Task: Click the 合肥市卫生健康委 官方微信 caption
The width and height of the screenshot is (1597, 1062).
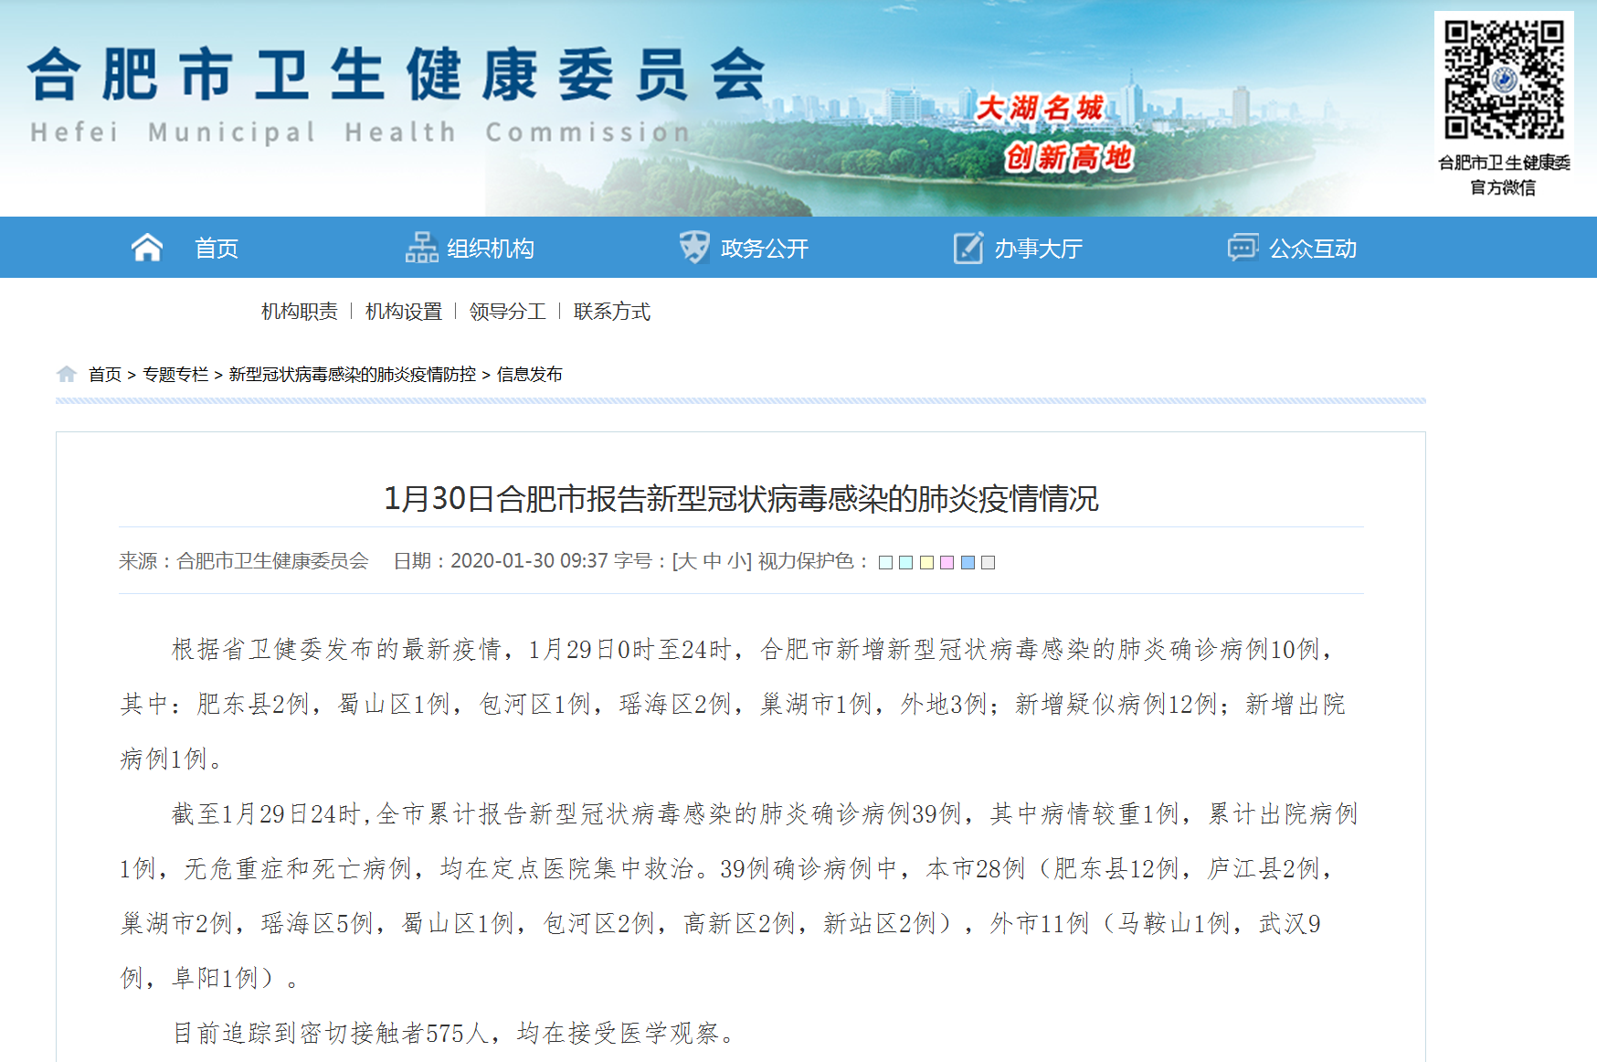Action: (1504, 175)
